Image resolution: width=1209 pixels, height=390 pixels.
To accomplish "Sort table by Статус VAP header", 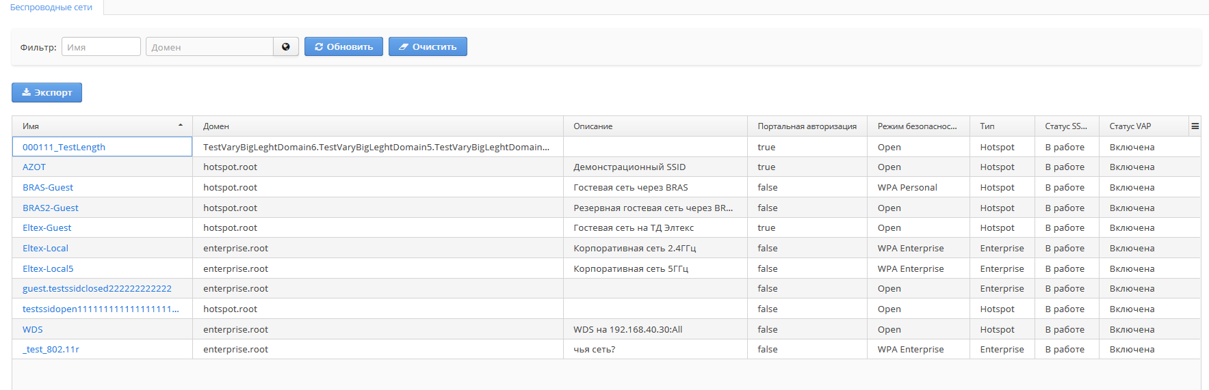I will coord(1130,126).
